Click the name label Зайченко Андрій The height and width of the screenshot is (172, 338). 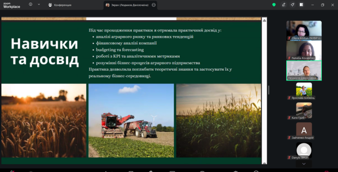pos(303,138)
